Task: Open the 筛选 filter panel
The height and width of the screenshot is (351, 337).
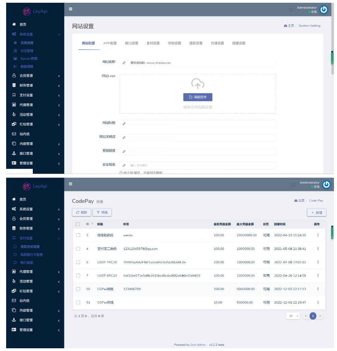Action: tap(102, 212)
